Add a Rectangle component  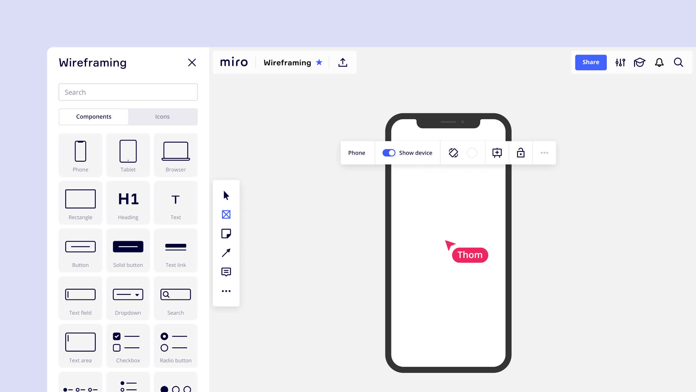[x=80, y=203]
